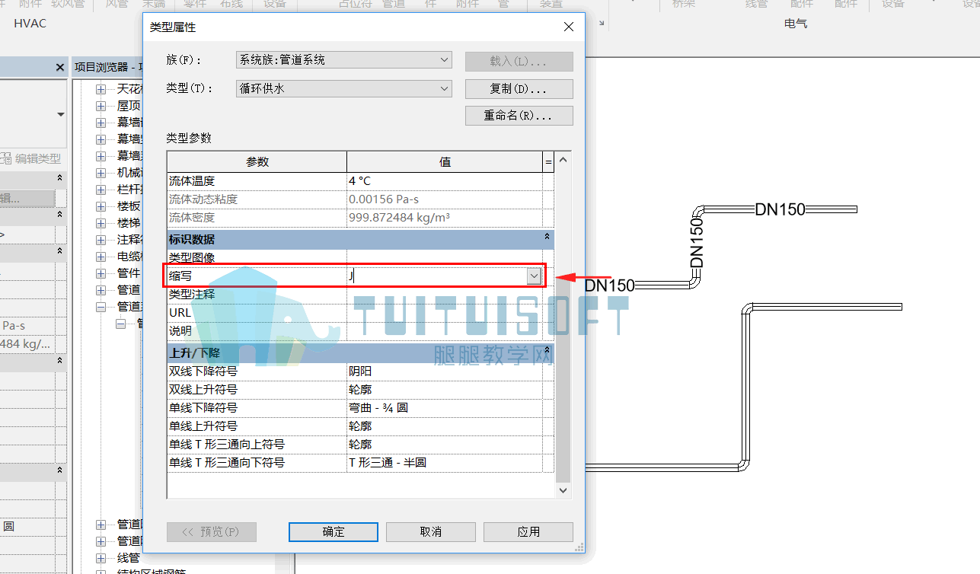Screen dimensions: 980x574
Task: Click the 电气 ribbon panel label
Action: [x=796, y=24]
